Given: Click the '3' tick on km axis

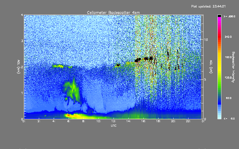Looking at the screenshot, I should click(22, 41).
